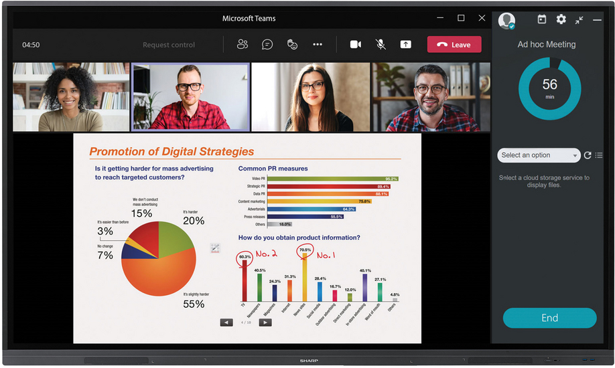Open settings via the gear icon

pyautogui.click(x=561, y=20)
